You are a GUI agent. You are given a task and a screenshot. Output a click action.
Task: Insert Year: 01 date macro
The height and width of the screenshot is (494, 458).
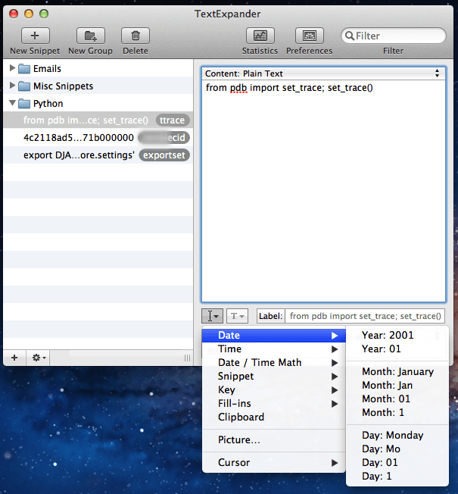click(x=397, y=349)
